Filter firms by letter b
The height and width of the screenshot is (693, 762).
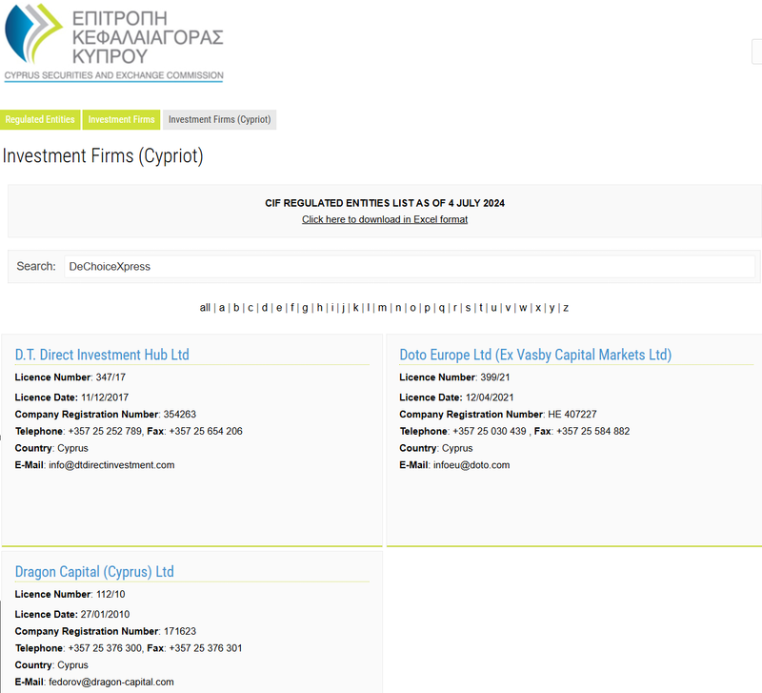click(x=236, y=308)
